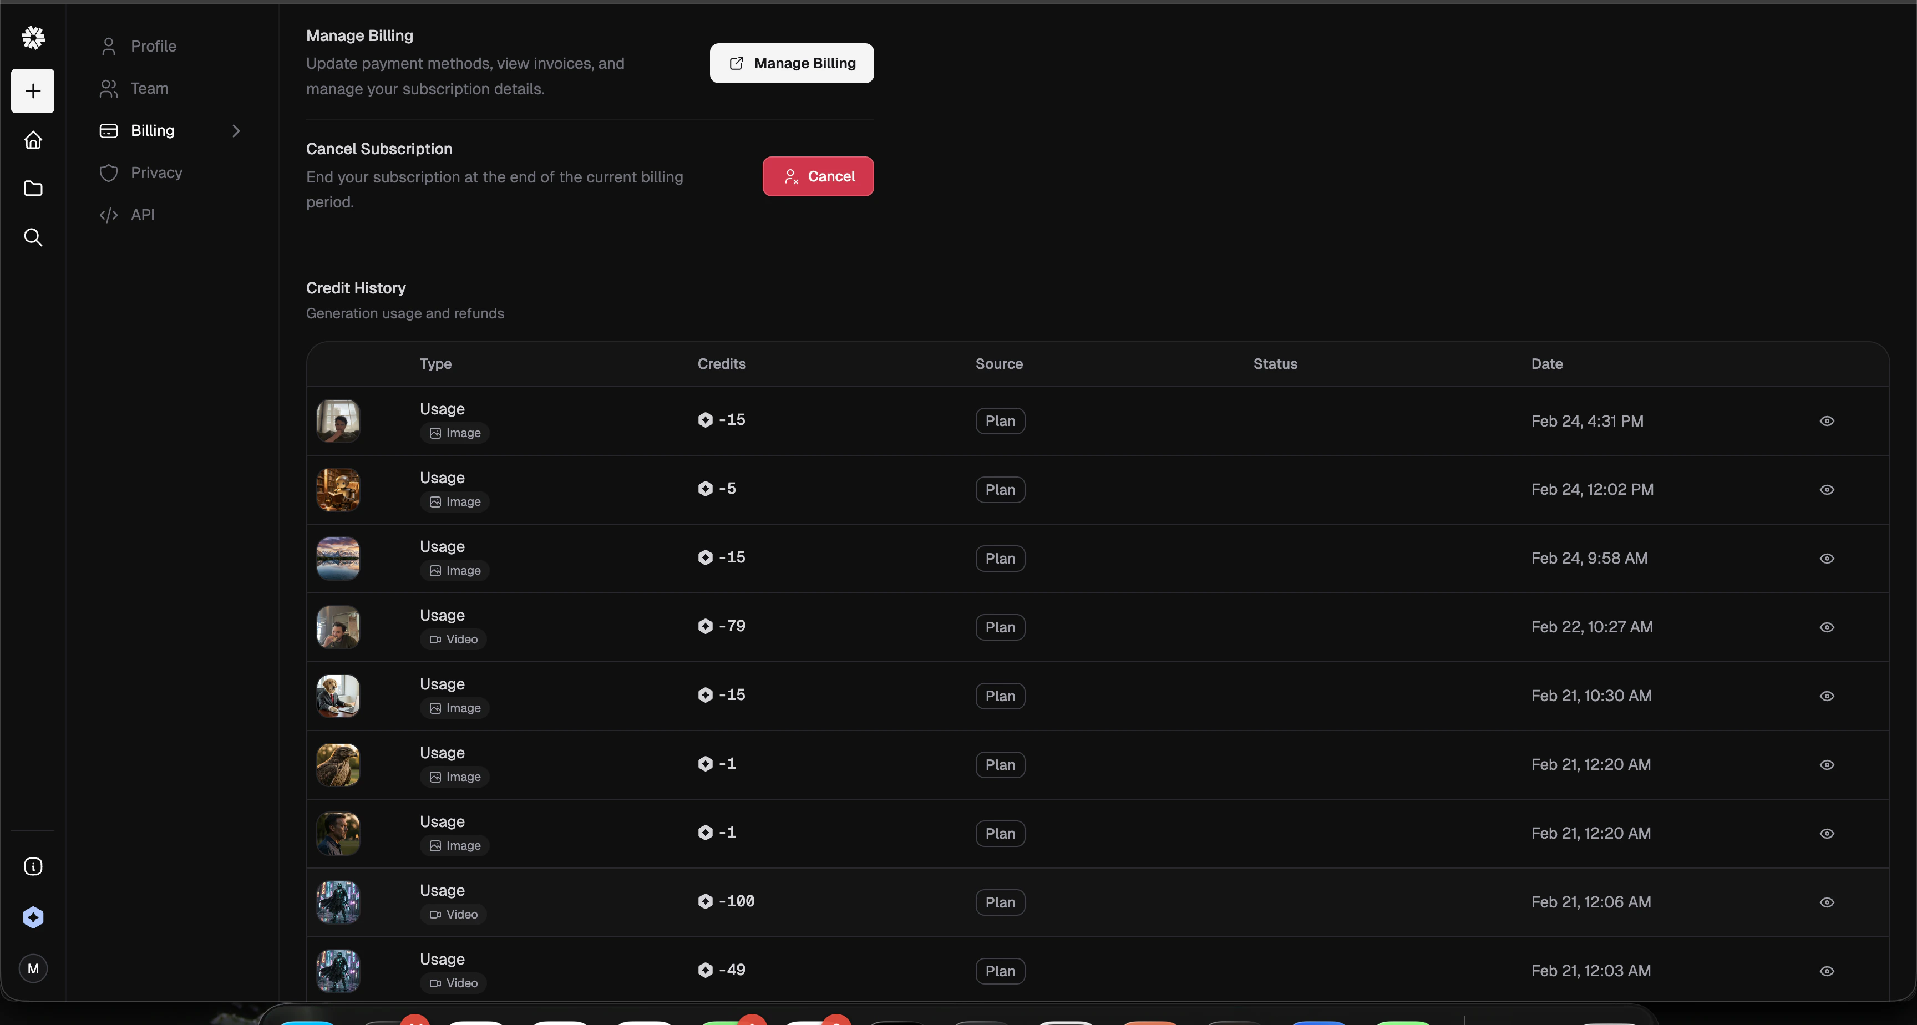The height and width of the screenshot is (1025, 1917).
Task: Click Plan badge in -5 credits row
Action: [x=1000, y=490]
